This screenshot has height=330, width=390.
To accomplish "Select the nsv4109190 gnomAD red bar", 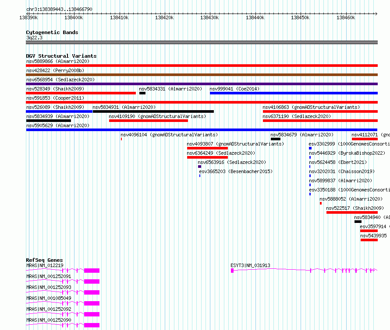I will tap(149, 121).
